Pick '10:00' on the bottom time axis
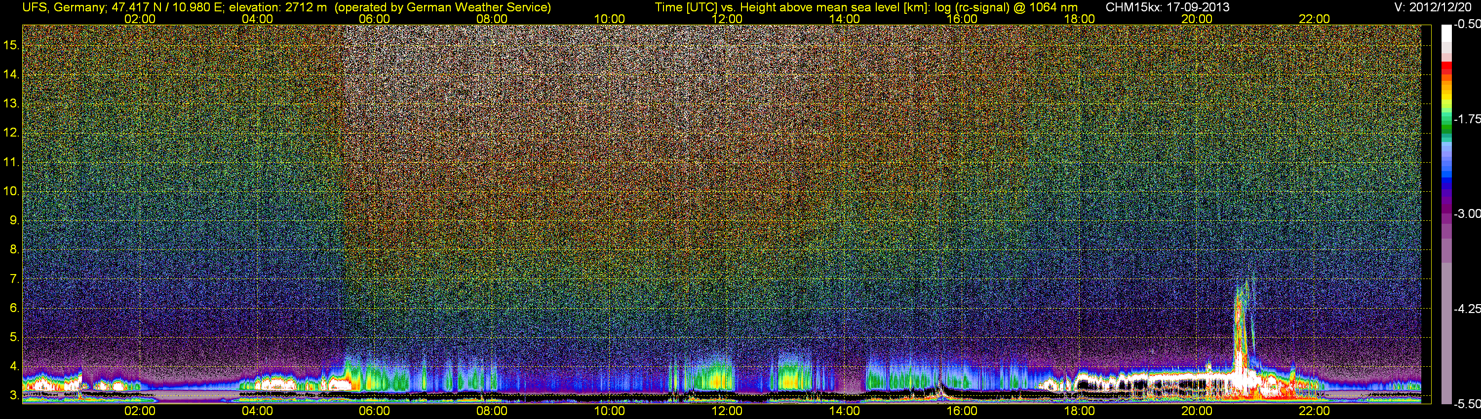 609,411
